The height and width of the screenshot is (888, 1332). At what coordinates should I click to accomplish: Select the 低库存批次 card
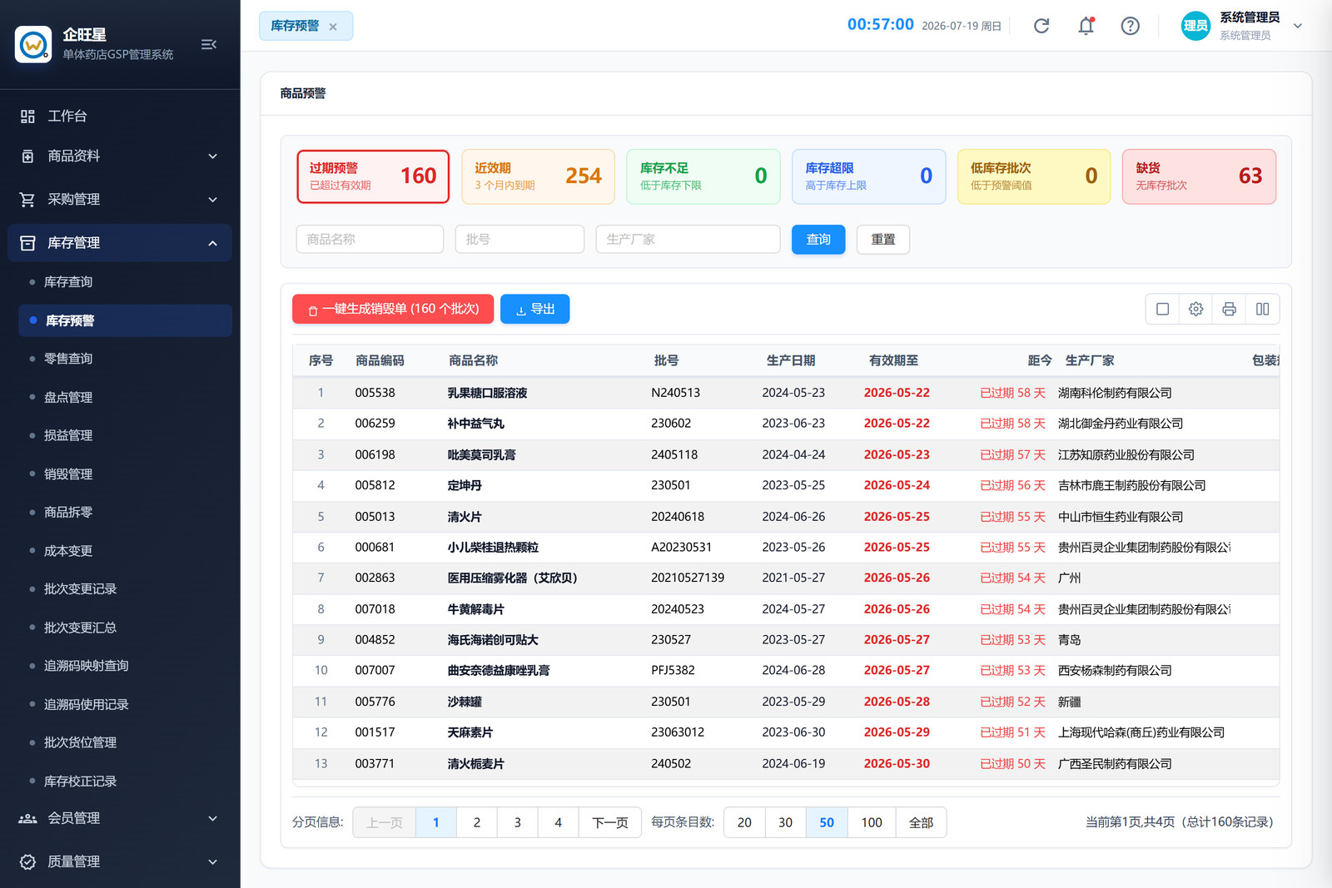coord(1034,176)
